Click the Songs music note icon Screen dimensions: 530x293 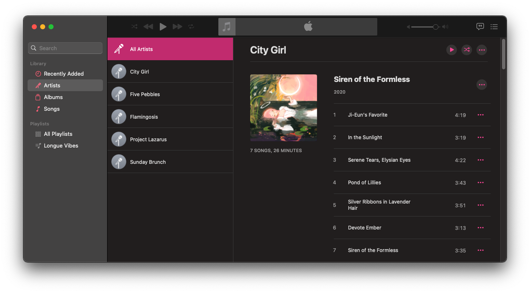coord(38,109)
